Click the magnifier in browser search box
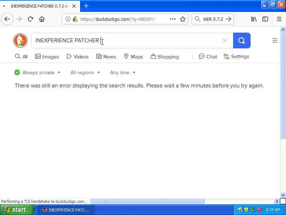286x215 pixels. click(x=197, y=19)
